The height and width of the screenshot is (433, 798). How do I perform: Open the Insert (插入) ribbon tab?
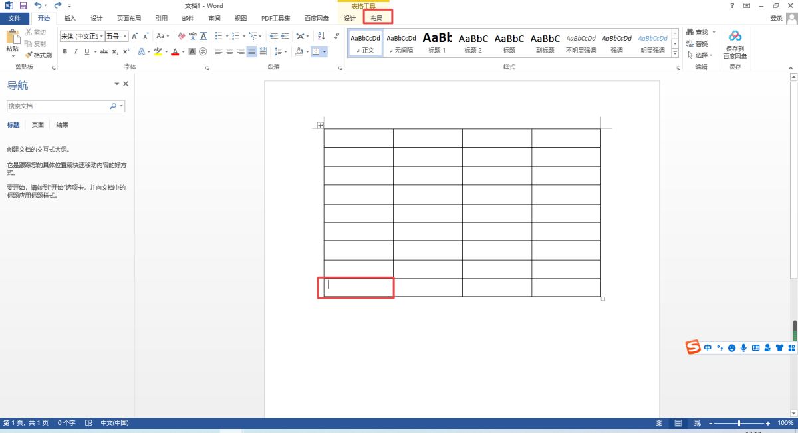[70, 18]
